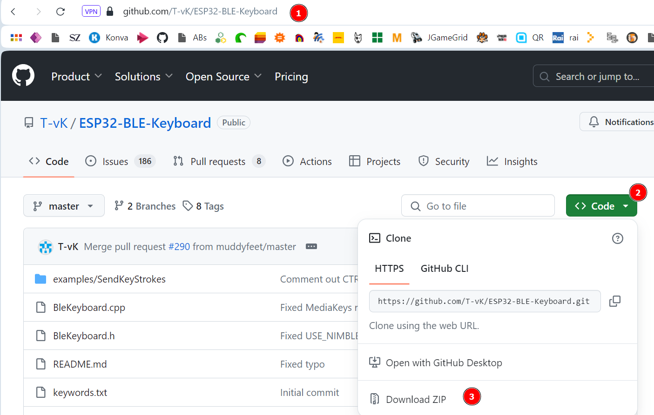The width and height of the screenshot is (654, 415).
Task: Open the orange M bookmark icon
Action: click(x=397, y=38)
